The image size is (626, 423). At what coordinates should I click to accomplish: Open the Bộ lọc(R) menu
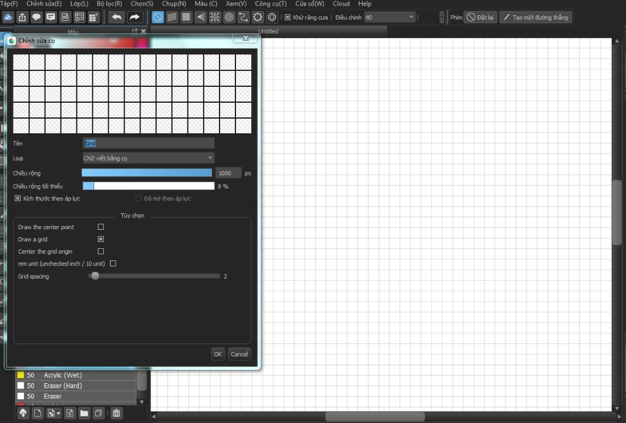point(109,4)
